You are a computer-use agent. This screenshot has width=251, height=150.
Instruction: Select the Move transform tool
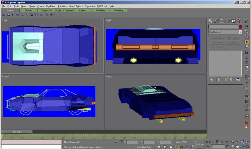(247, 58)
